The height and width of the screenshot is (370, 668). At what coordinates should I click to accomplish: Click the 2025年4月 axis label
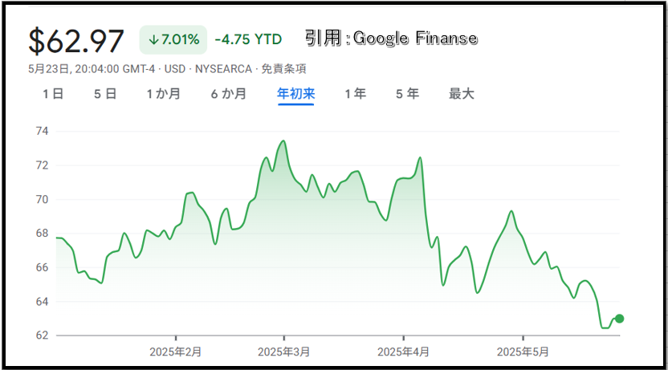403,352
